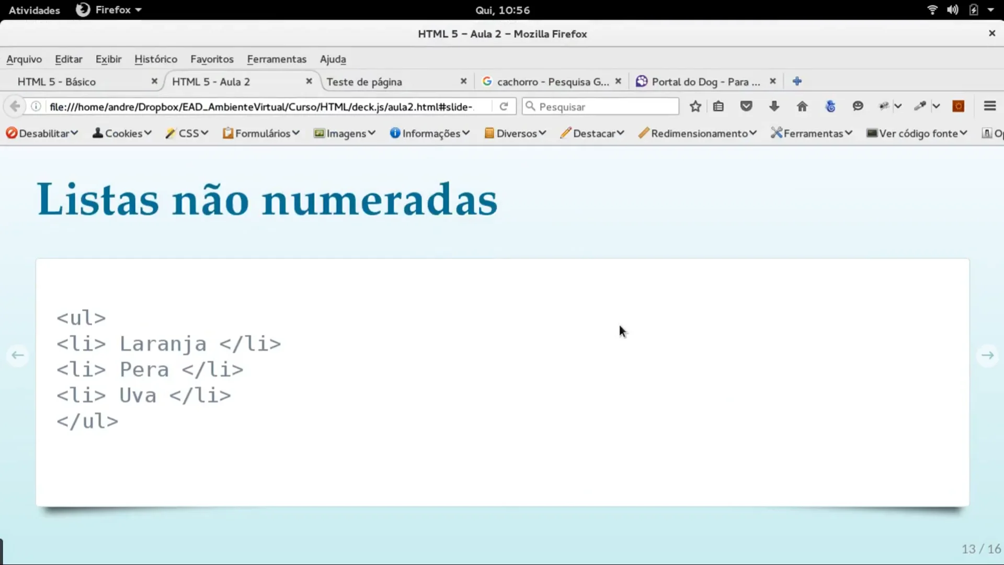Image resolution: width=1004 pixels, height=565 pixels.
Task: Select the Formulários clipboard icon
Action: click(x=228, y=133)
